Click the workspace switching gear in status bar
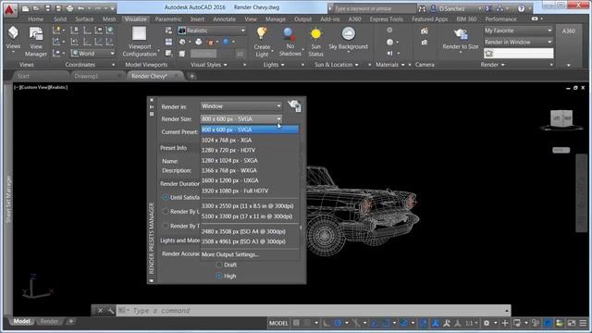Screen dimensions: 592x333 click(487, 323)
